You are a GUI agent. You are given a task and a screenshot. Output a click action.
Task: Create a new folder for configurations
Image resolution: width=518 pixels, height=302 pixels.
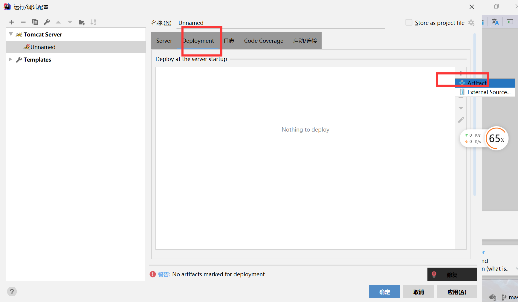click(82, 22)
